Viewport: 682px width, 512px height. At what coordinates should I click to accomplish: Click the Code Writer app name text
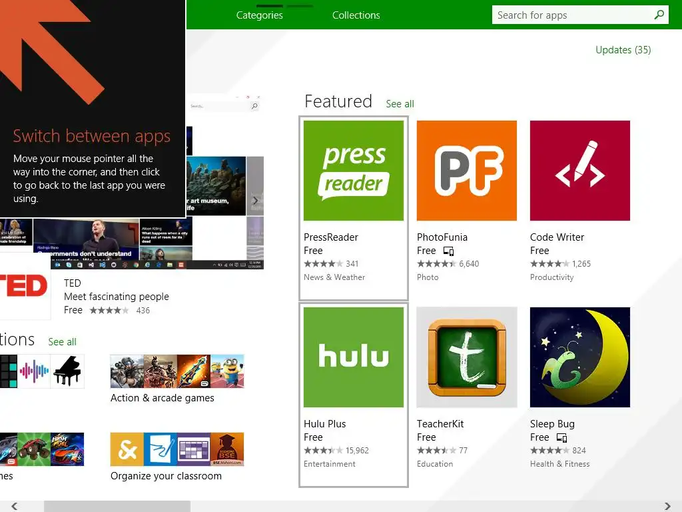(x=557, y=237)
